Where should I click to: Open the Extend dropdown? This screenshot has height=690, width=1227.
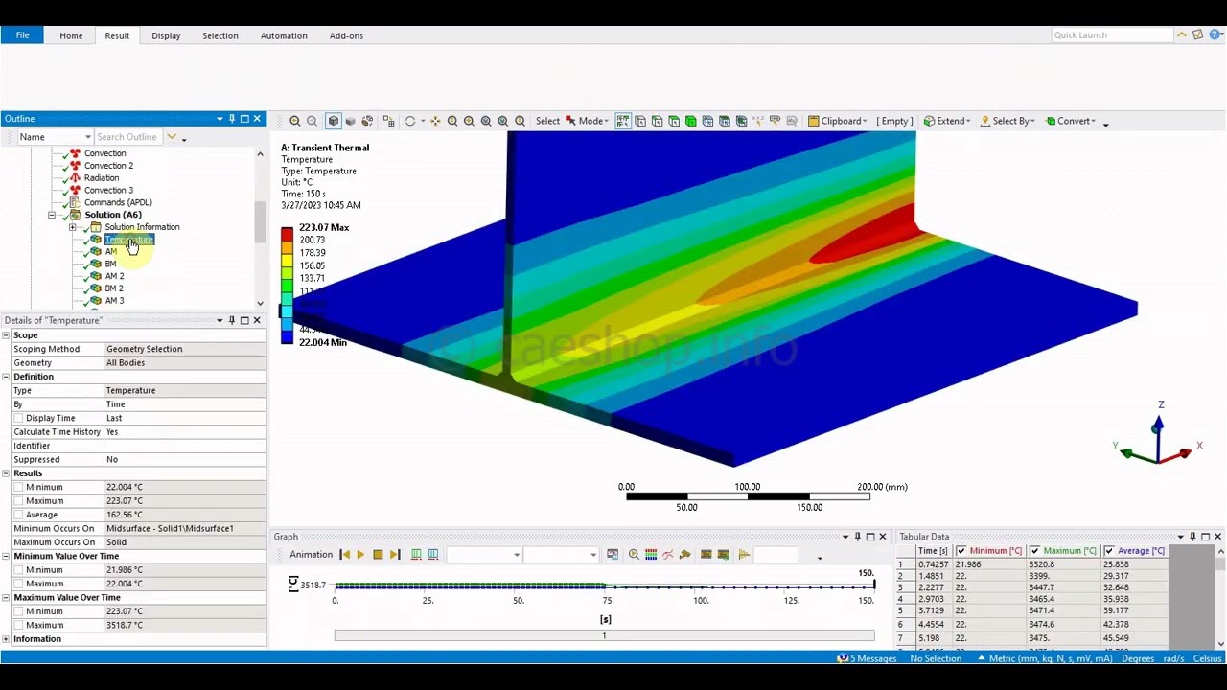pyautogui.click(x=947, y=121)
